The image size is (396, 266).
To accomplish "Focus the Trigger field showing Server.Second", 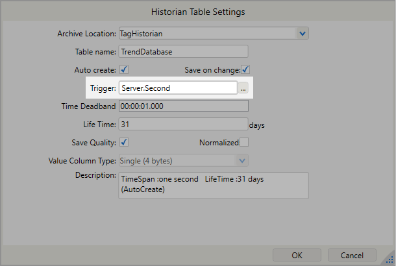I will (177, 88).
